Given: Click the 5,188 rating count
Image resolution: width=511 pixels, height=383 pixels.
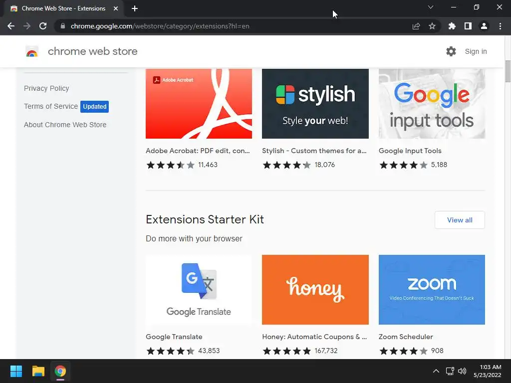Looking at the screenshot, I should tap(439, 165).
